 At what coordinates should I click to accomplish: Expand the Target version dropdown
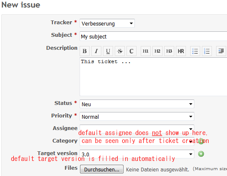pyautogui.click(x=137, y=154)
